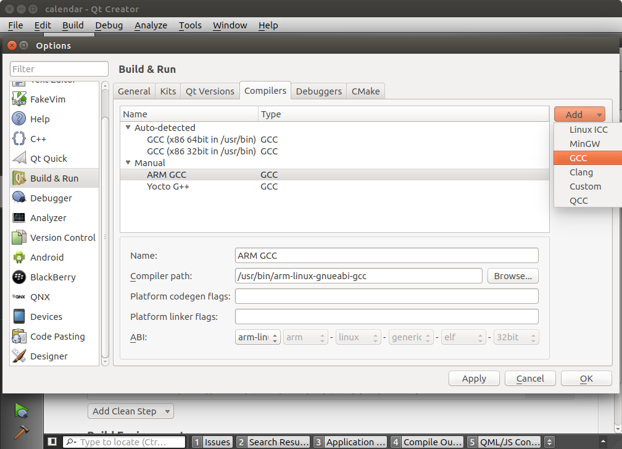
Task: Select GCC x86 32bit compiler row
Action: tap(335, 151)
